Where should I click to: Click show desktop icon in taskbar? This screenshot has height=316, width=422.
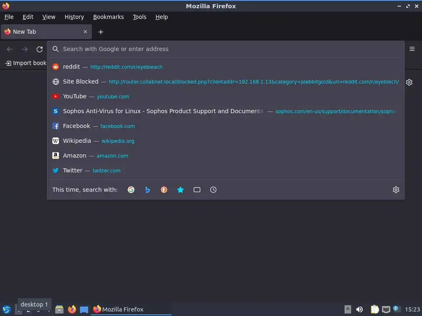tap(84, 310)
